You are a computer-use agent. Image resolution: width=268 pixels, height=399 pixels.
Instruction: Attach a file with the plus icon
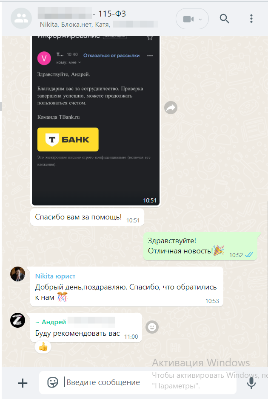pos(23,383)
